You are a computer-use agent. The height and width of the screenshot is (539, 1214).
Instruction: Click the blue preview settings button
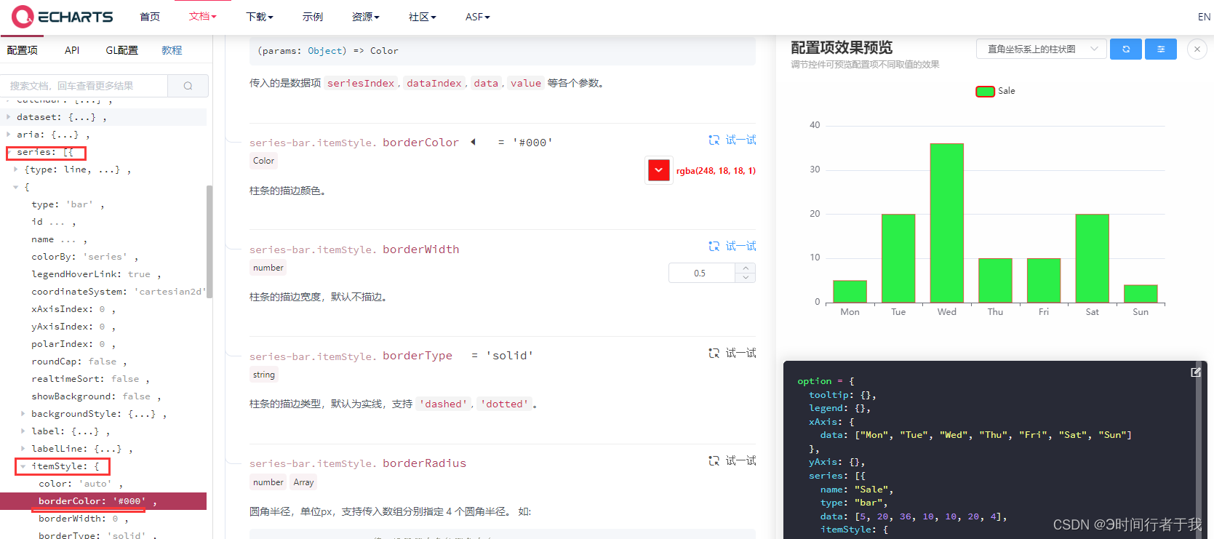1161,49
